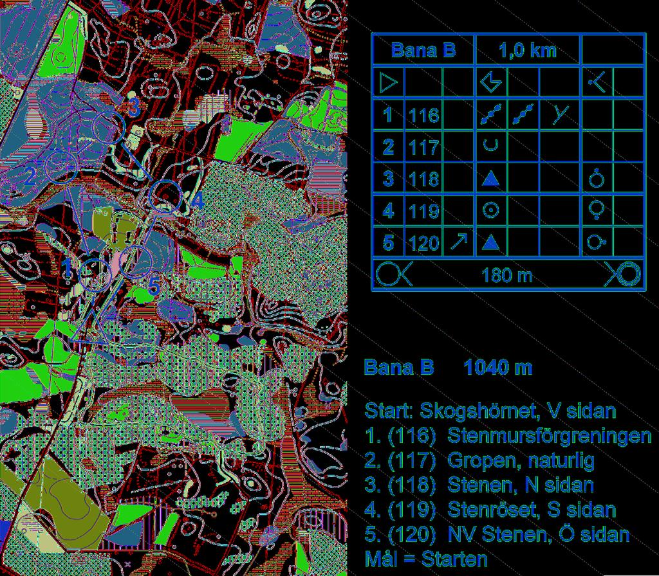
Task: Click the '1040 m' course length text
Action: click(497, 367)
